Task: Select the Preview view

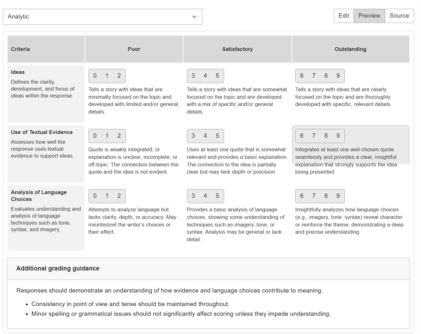Action: 369,16
